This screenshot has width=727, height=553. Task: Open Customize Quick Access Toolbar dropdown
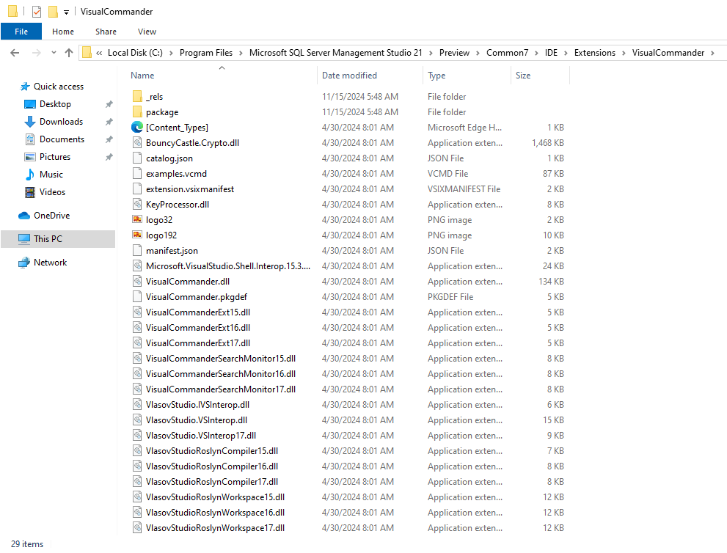point(66,12)
